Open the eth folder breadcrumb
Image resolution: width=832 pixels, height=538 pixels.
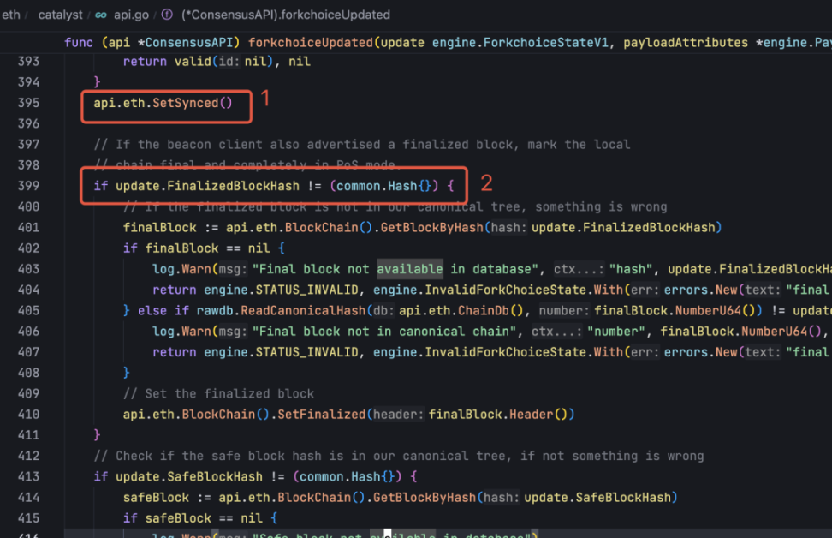11,15
